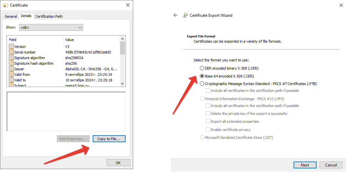The width and height of the screenshot is (355, 173).
Task: Check Include all certificates under PKCS #7
Action: (208, 91)
